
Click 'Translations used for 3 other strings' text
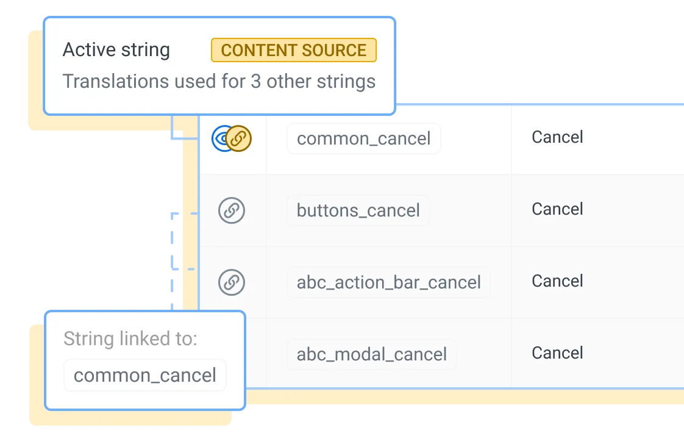(219, 81)
